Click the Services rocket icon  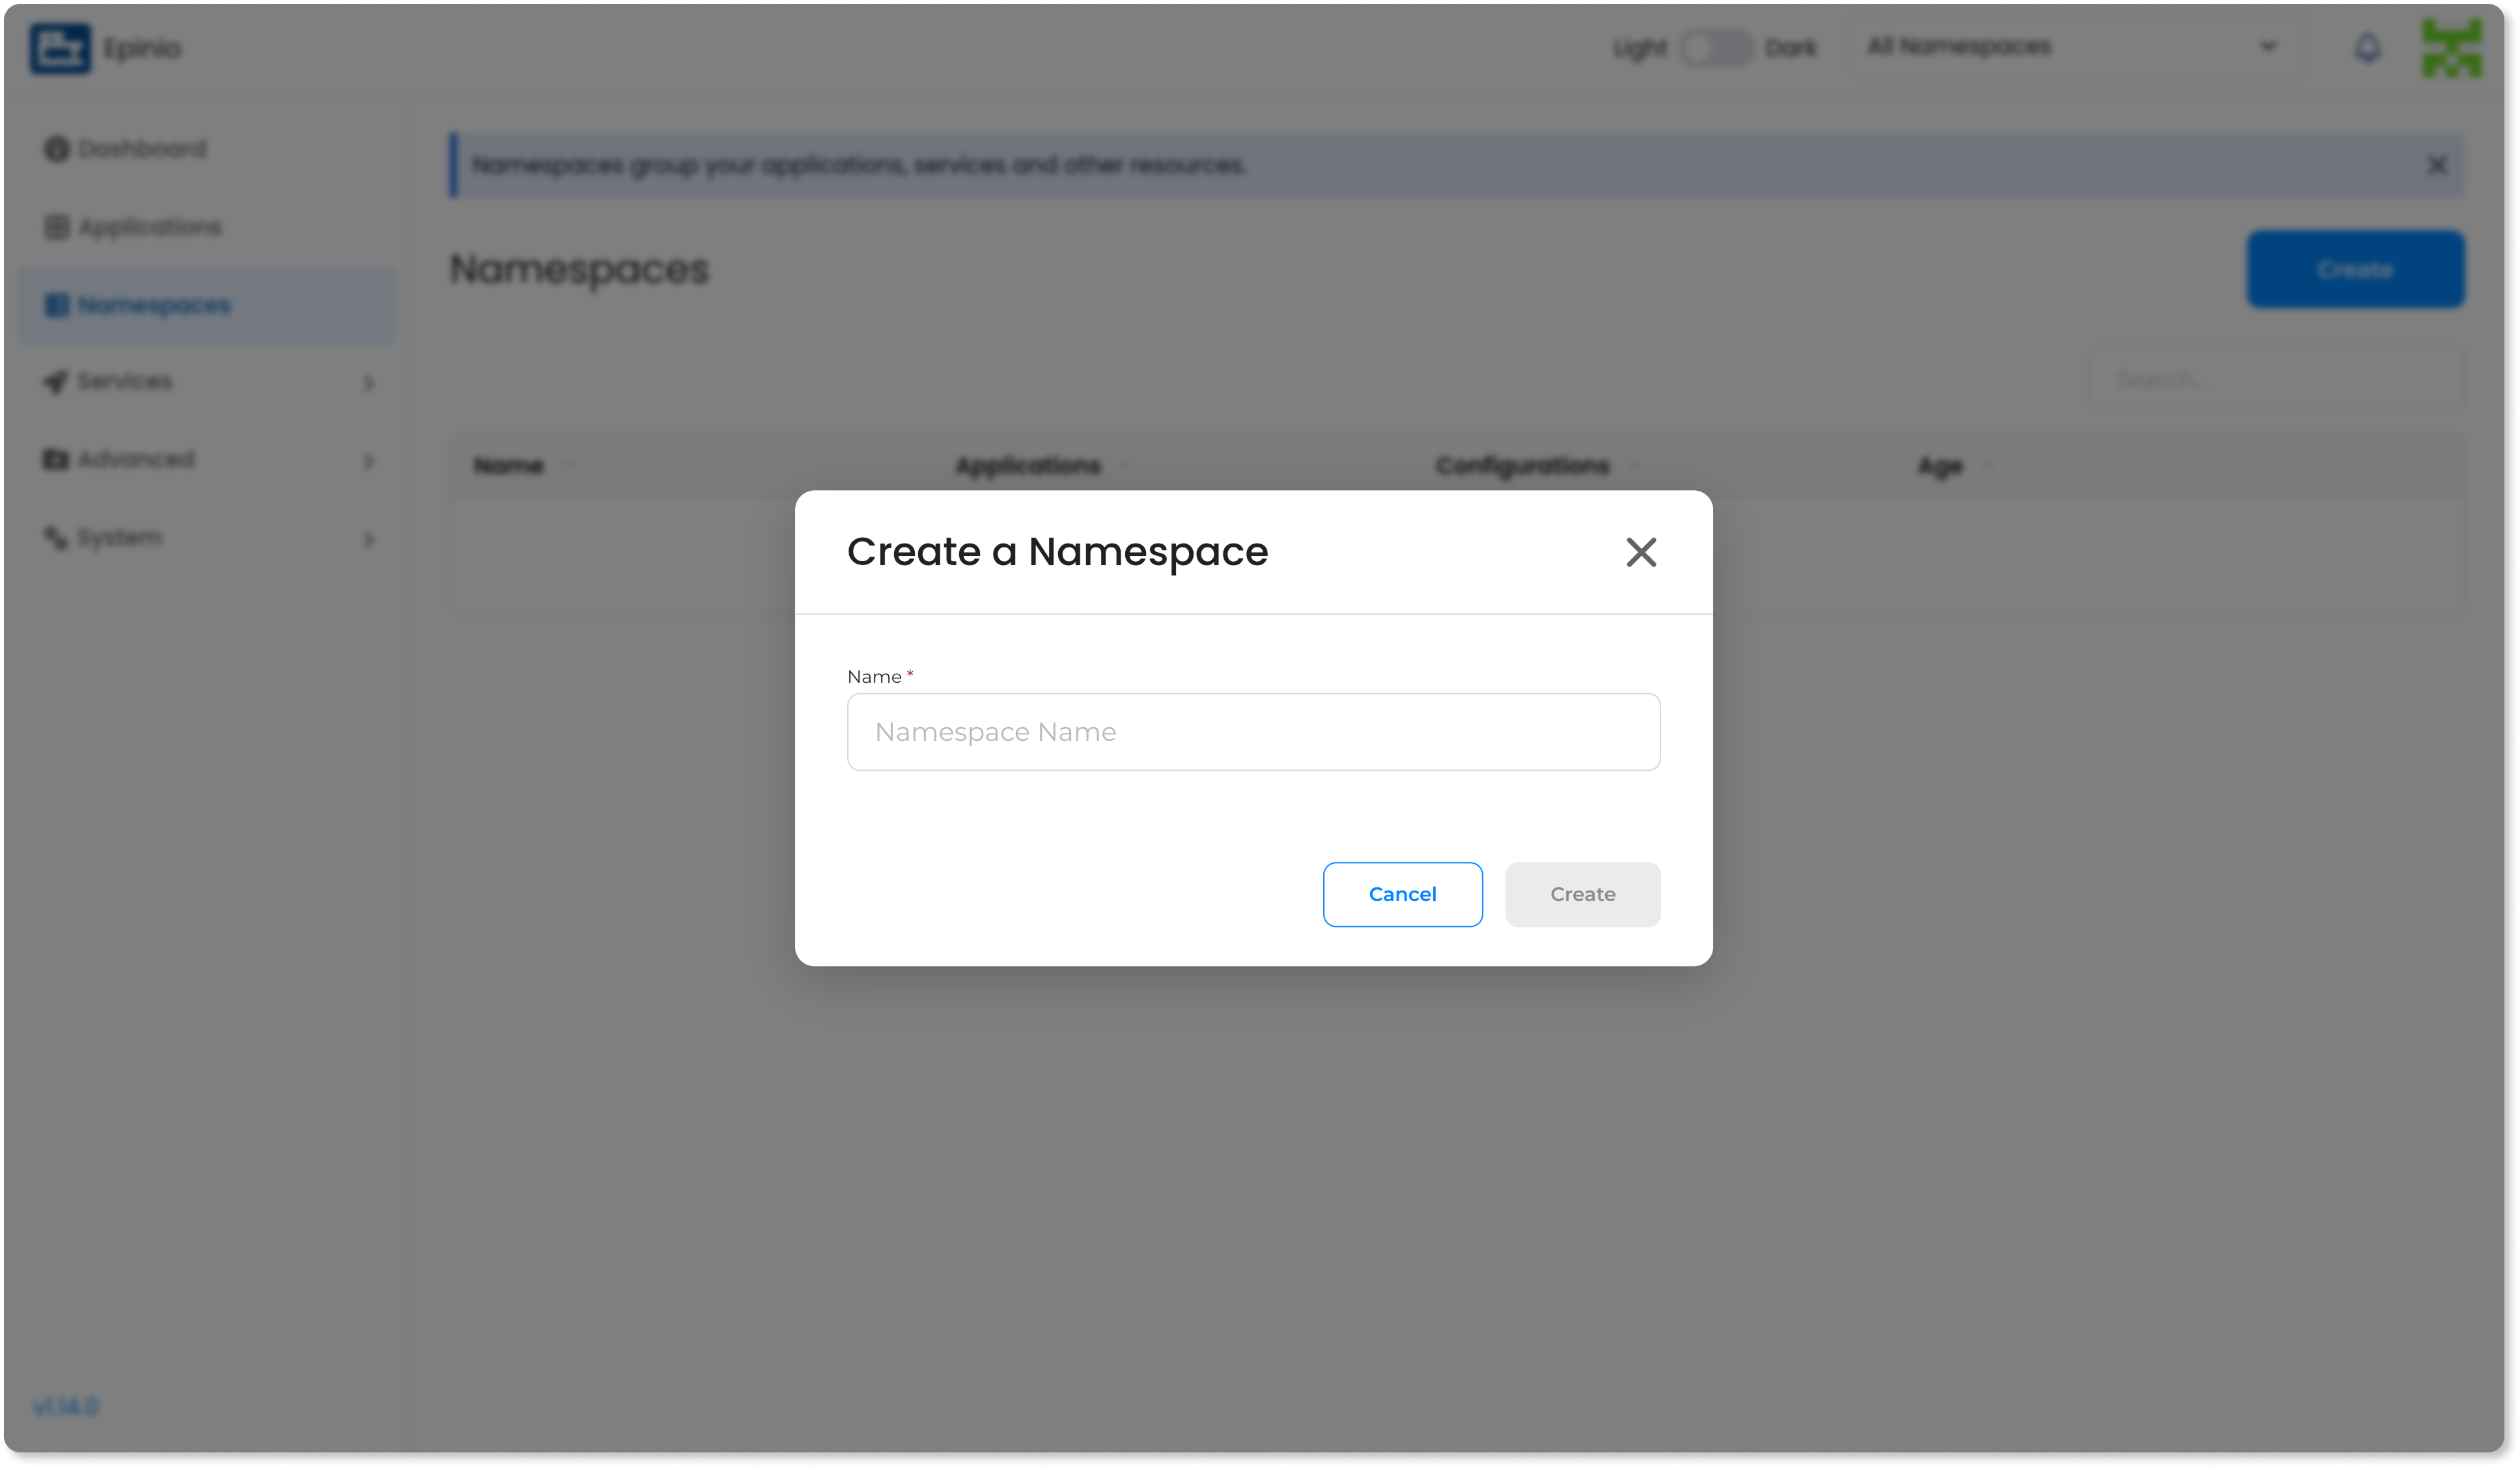tap(56, 382)
